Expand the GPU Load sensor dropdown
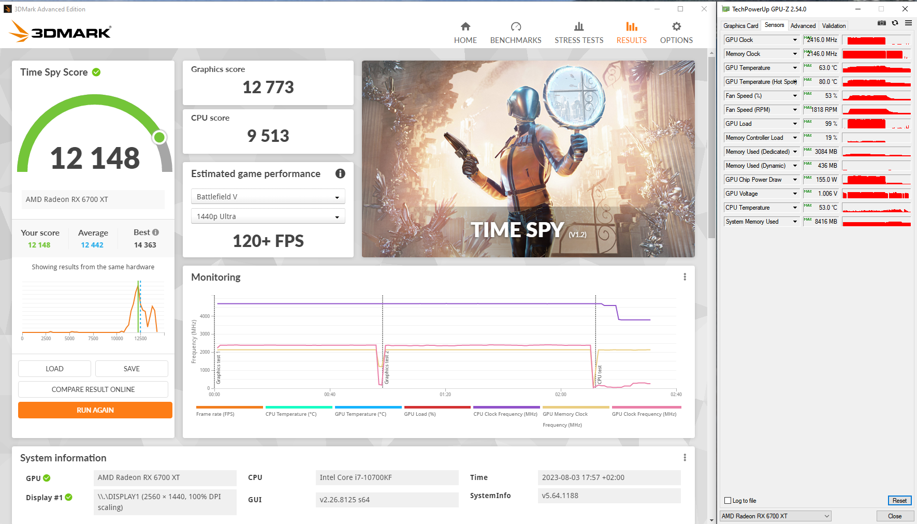917x524 pixels. click(795, 124)
